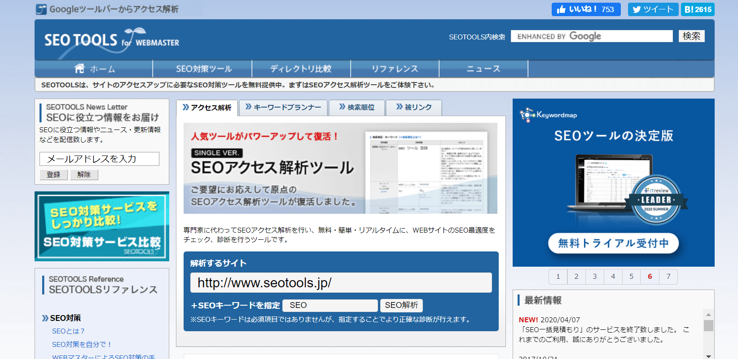Image resolution: width=738 pixels, height=359 pixels.
Task: Click the 無料トライアル受付中 button in ad
Action: [x=613, y=243]
